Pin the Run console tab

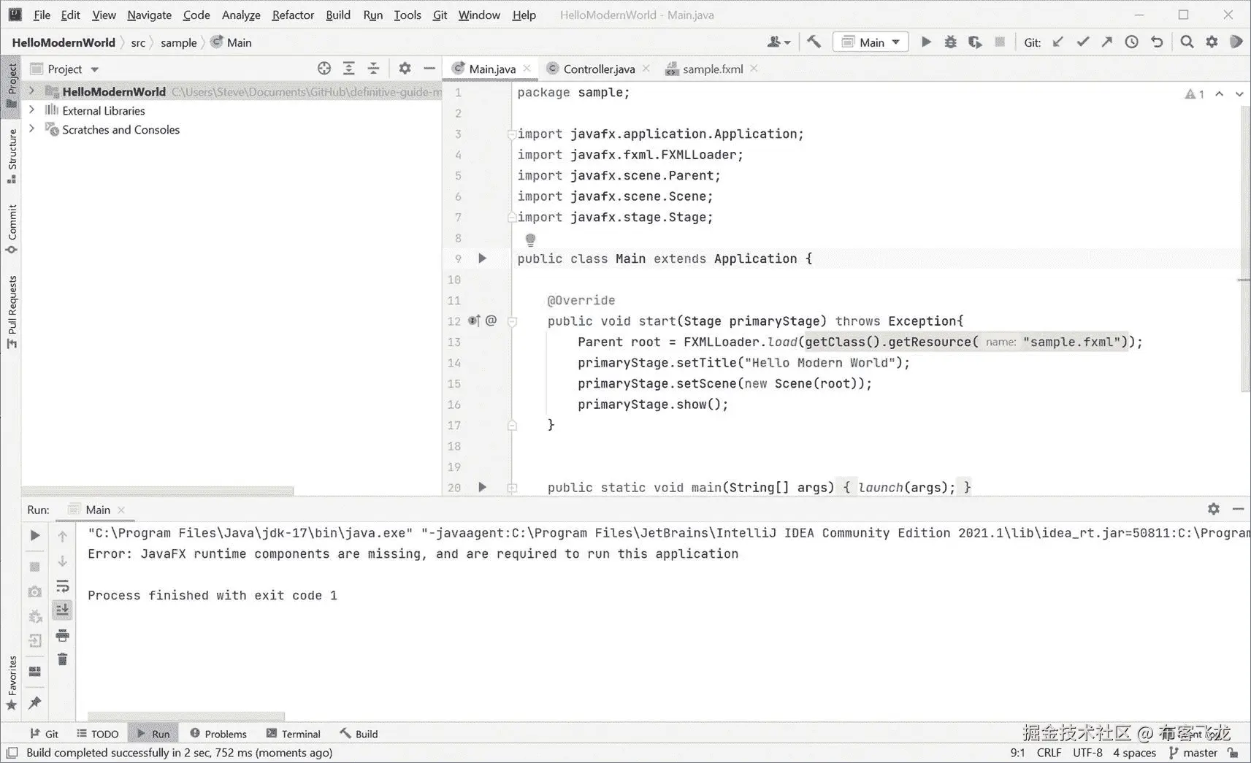coord(34,703)
